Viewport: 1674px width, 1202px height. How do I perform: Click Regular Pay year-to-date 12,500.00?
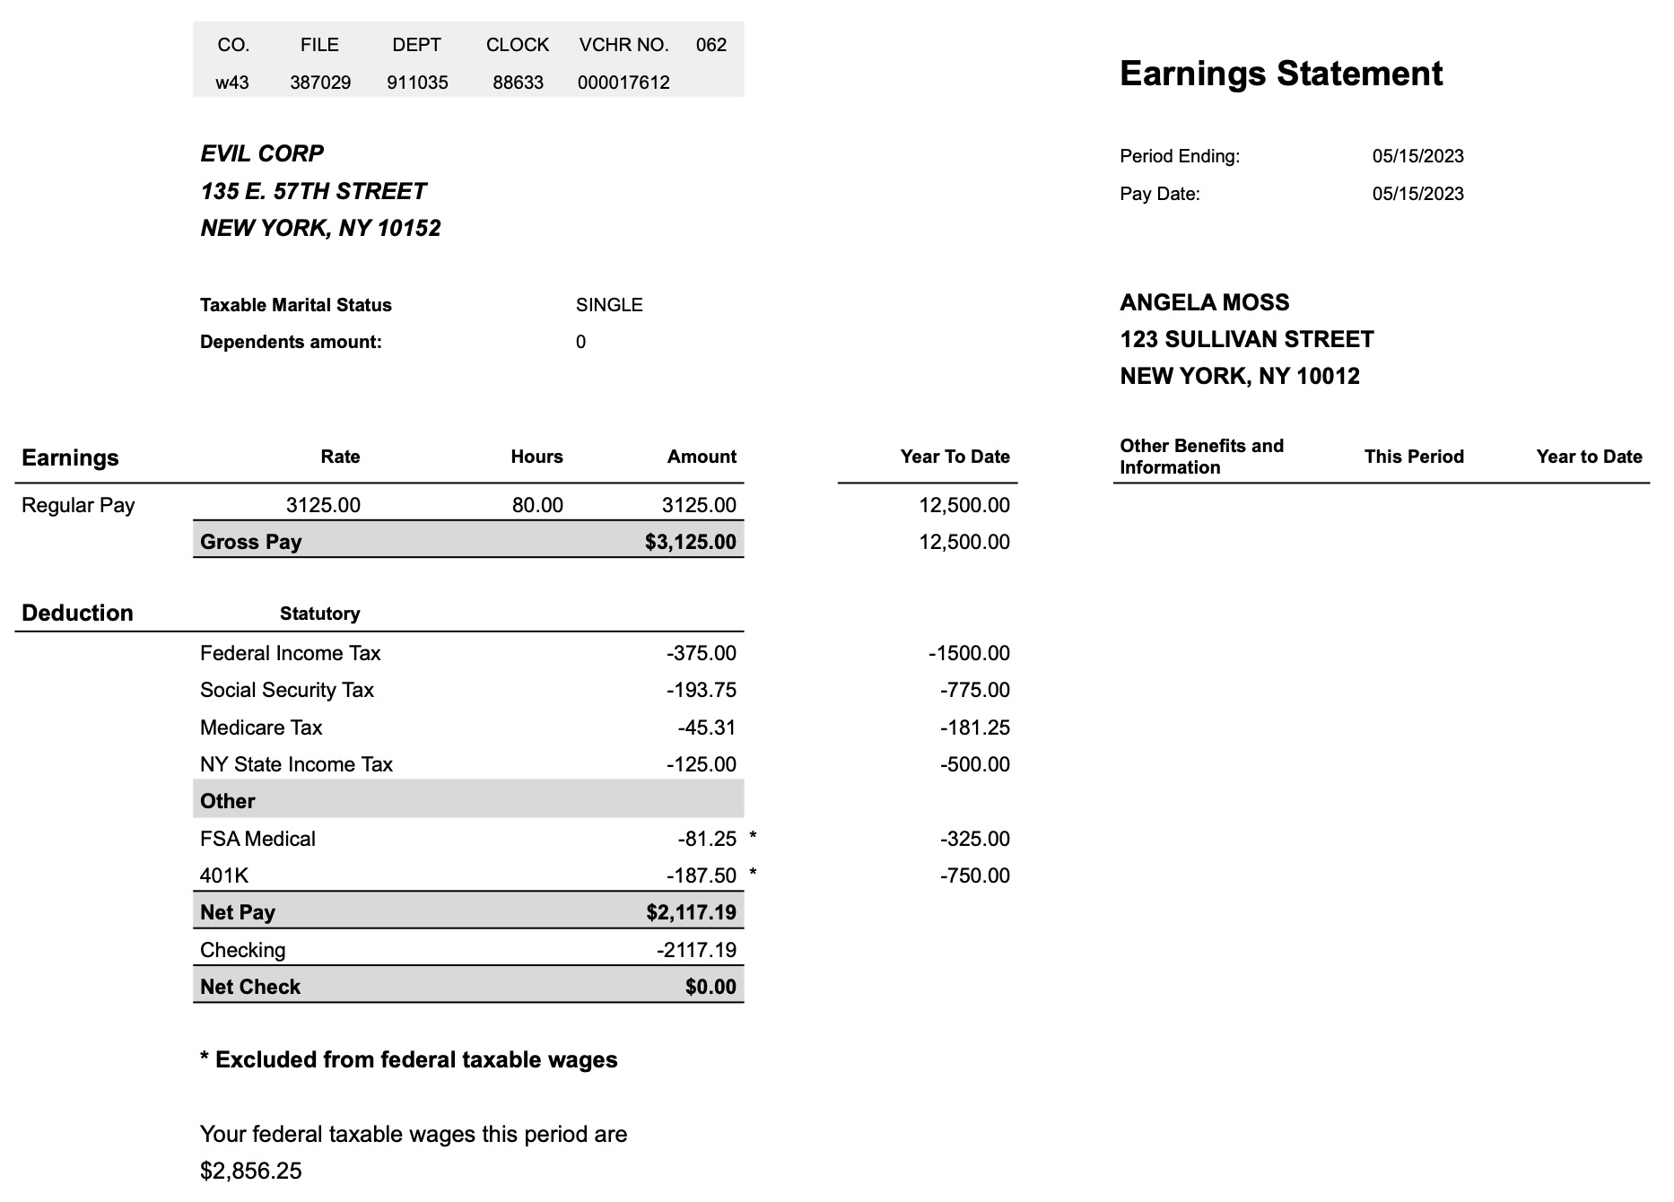[x=964, y=505]
